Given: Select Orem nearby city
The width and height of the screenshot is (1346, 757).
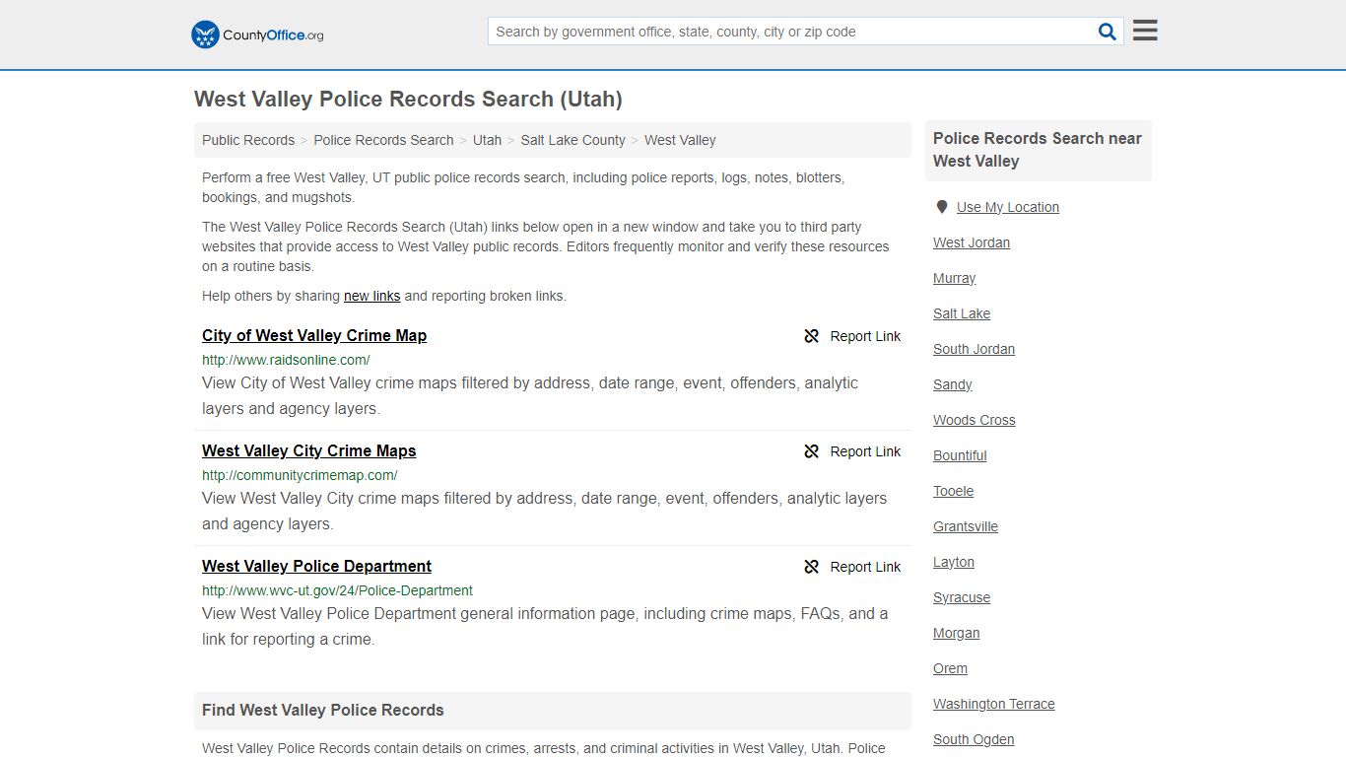Looking at the screenshot, I should coord(950,668).
